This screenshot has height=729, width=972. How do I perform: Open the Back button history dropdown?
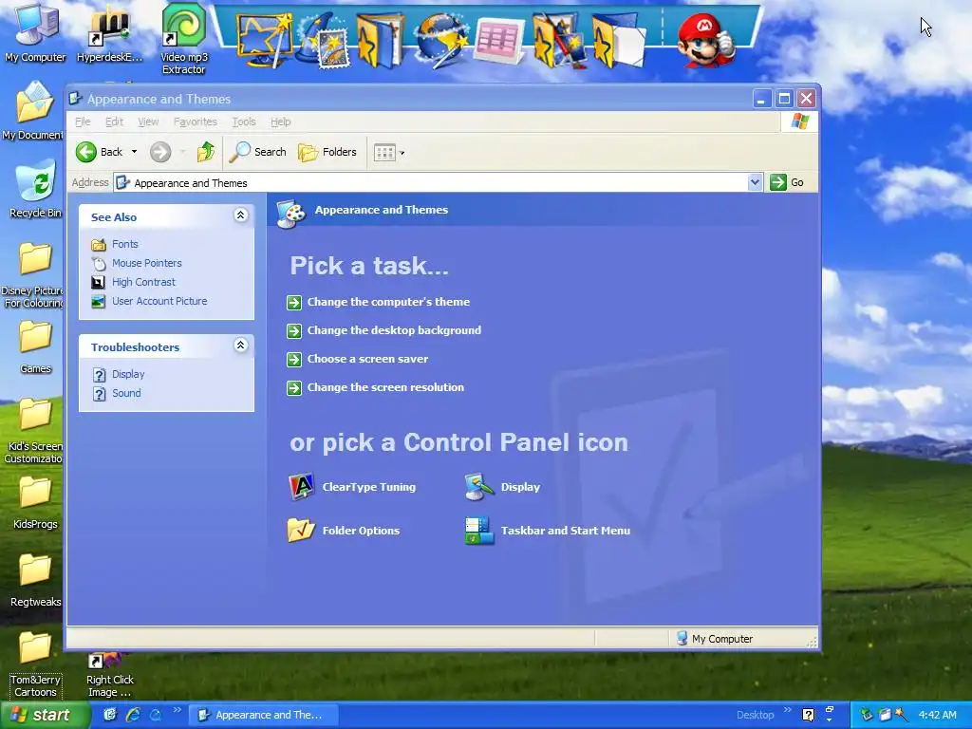pyautogui.click(x=134, y=152)
